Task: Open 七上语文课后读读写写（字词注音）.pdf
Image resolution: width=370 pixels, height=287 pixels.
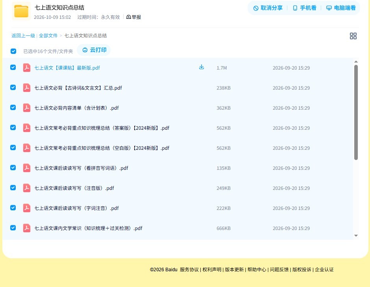Action: point(76,208)
